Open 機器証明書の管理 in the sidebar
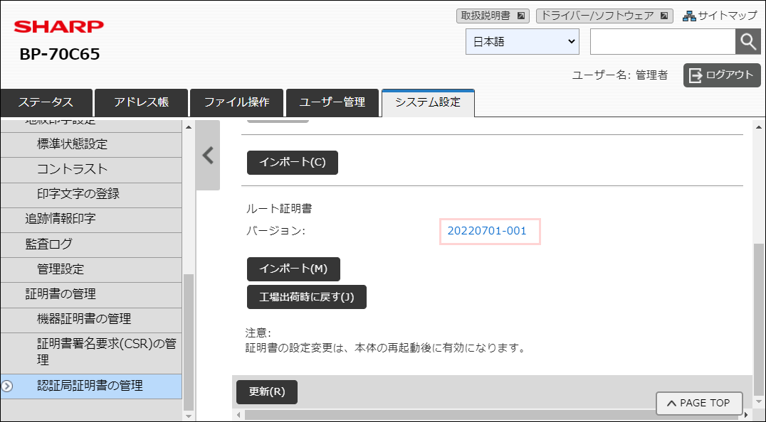Screen dimensions: 766x422 click(x=91, y=319)
